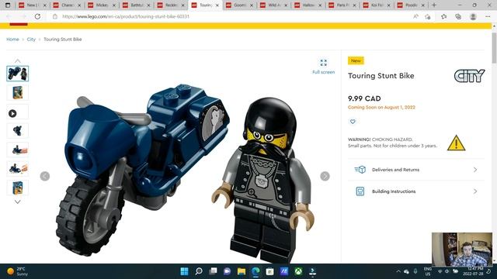The image size is (497, 279).
Task: Expand Deliveries and Returns section
Action: [416, 170]
